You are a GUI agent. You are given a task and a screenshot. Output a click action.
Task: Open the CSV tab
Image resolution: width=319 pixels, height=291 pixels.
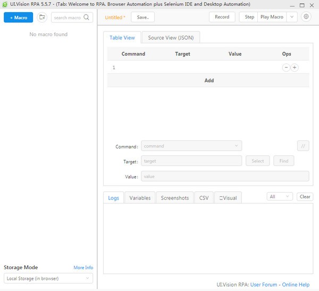204,198
